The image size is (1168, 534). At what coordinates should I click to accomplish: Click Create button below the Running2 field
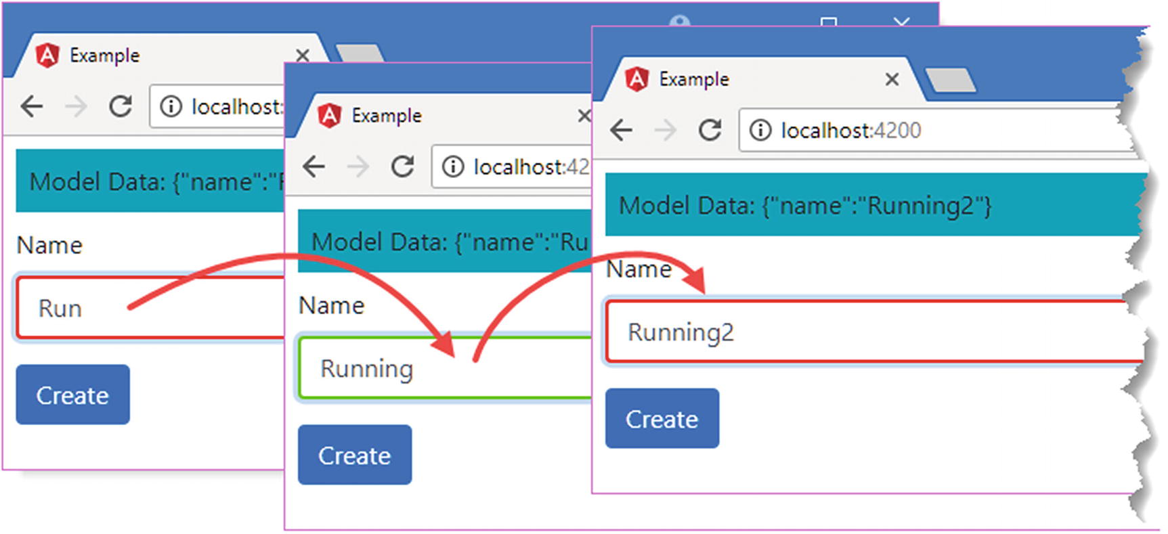point(662,419)
